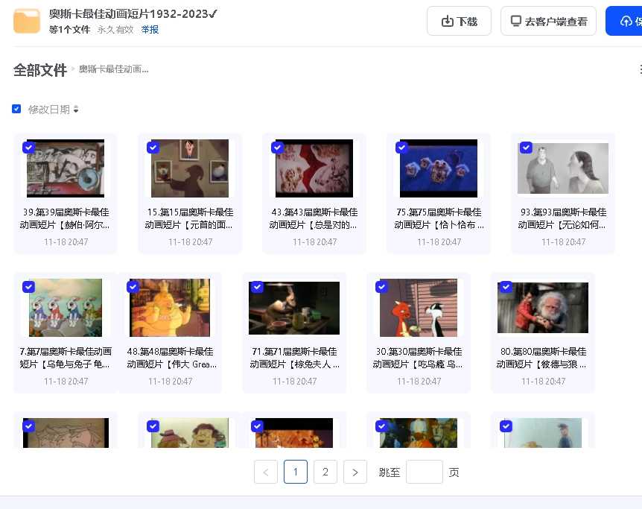Image resolution: width=642 pixels, height=509 pixels.
Task: Open thumbnail of 75.第75届 video
Action: [x=439, y=168]
